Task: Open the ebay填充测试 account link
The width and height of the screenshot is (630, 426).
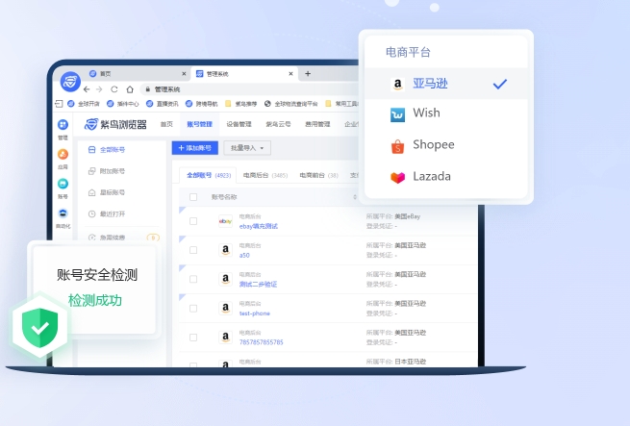Action: tap(259, 226)
